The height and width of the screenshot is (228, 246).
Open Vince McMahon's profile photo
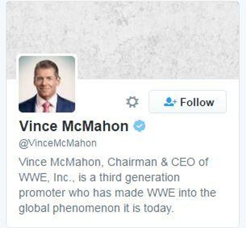coord(47,84)
